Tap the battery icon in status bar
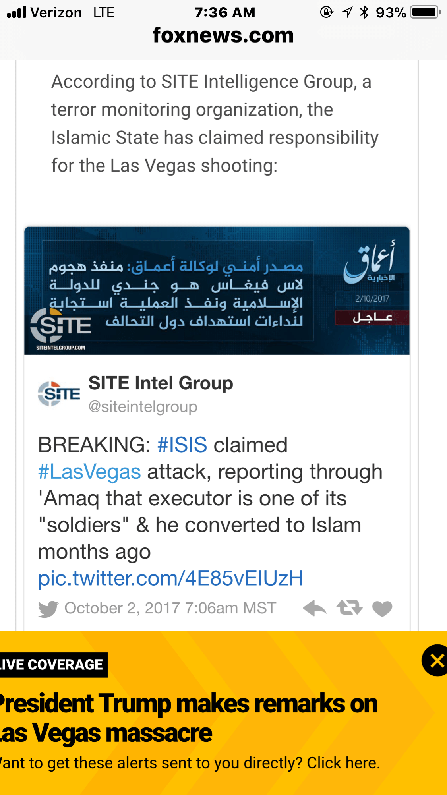 point(426,12)
